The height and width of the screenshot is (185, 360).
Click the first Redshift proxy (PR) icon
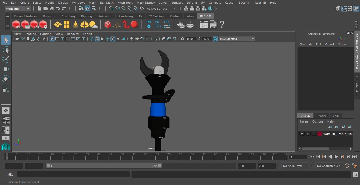tap(149, 25)
